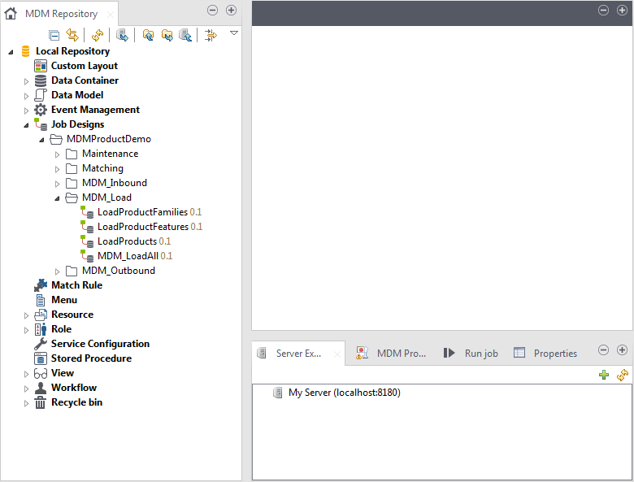634x482 pixels.
Task: Maximize the bottom Server Explorer panel
Action: click(x=622, y=350)
